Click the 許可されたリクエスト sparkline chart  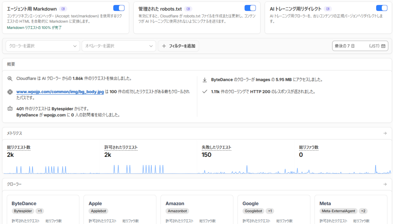coord(149,169)
